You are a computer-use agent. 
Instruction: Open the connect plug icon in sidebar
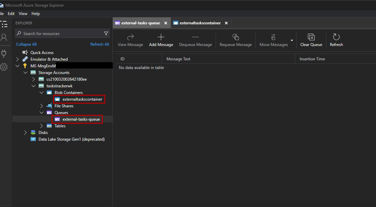(4, 53)
